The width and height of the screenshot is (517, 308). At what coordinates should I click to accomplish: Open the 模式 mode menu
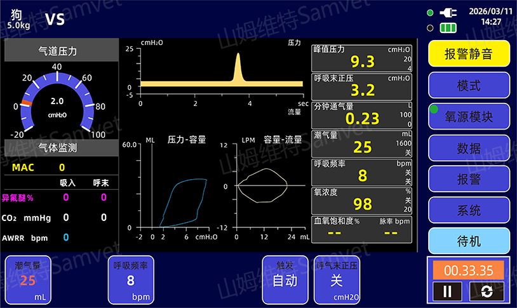point(469,85)
